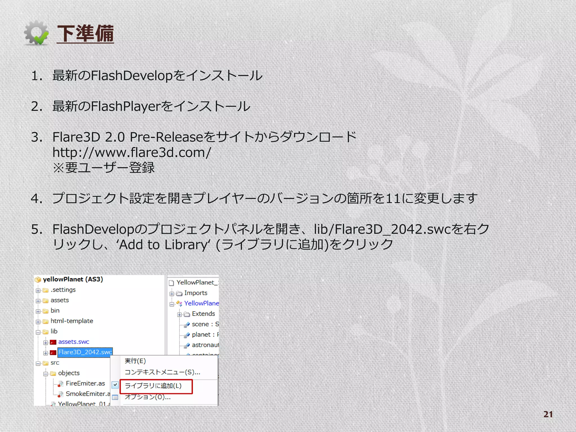Click the ActionScript file icon for FireEmiter.as
Viewport: 576px width, 432px height.
tap(60, 384)
